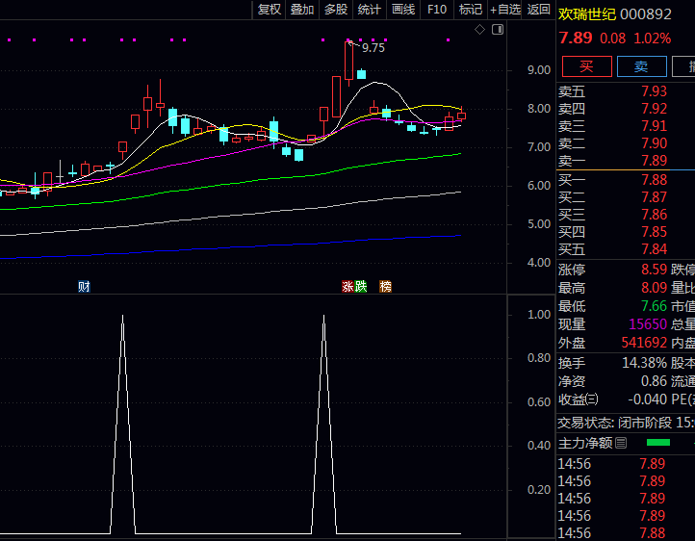Viewport: 695px width, 541px height.
Task: Toggle the side panel layout icon
Action: (497, 30)
